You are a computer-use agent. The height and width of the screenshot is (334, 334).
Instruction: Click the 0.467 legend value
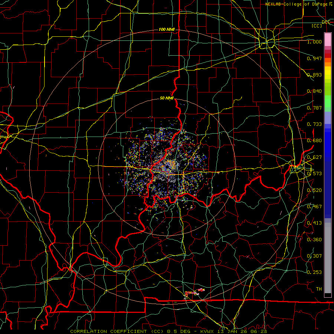pyautogui.click(x=314, y=207)
